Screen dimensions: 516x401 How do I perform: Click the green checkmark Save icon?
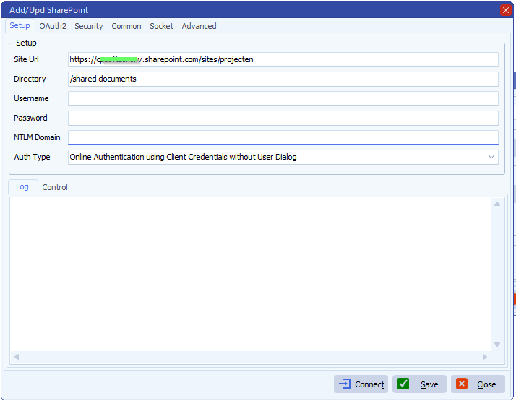pos(403,384)
